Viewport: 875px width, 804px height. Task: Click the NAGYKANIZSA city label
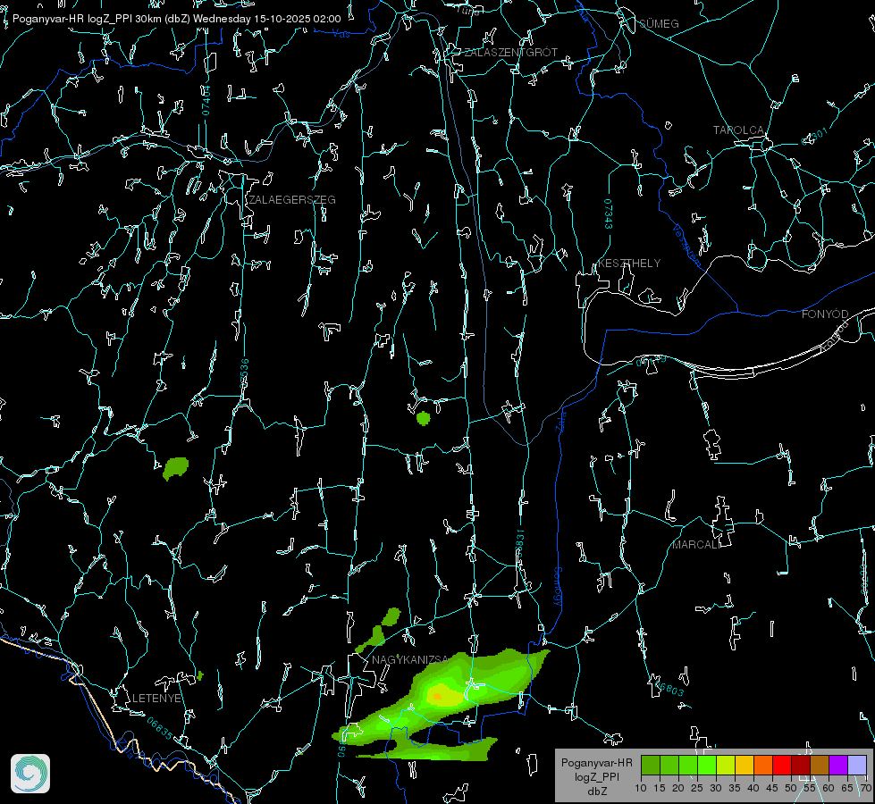[x=409, y=659]
